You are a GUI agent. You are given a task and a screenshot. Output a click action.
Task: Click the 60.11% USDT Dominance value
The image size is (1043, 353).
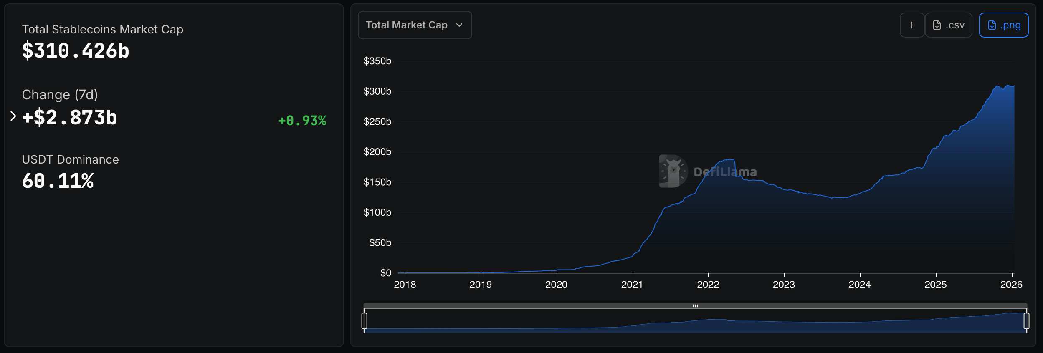58,181
